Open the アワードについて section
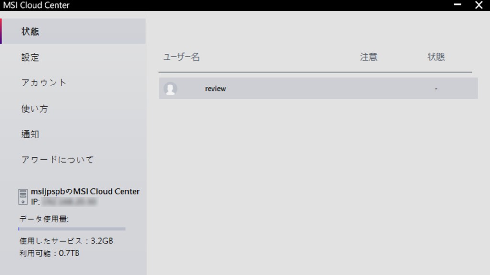The height and width of the screenshot is (275, 490). coord(57,159)
